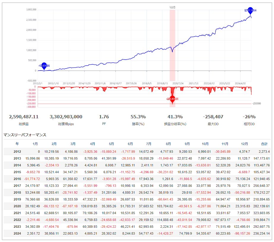Click the -250000 threshold line label
The width and height of the screenshot is (274, 242).
[x=256, y=104]
